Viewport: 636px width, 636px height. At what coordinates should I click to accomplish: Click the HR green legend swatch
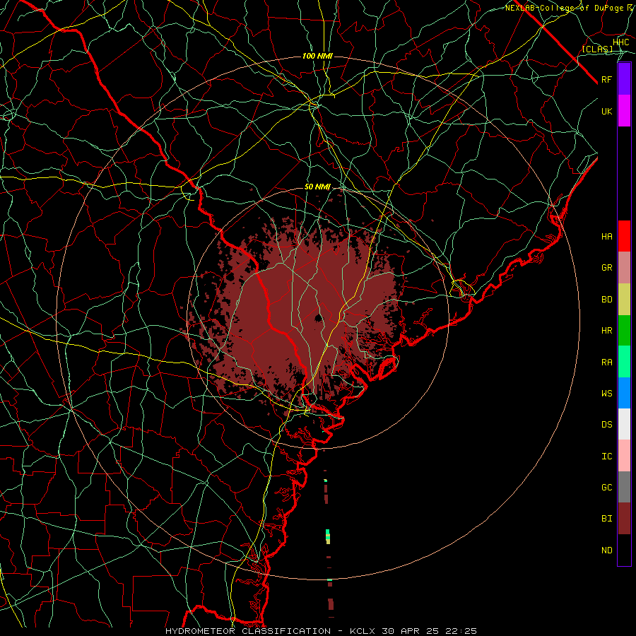pos(624,331)
